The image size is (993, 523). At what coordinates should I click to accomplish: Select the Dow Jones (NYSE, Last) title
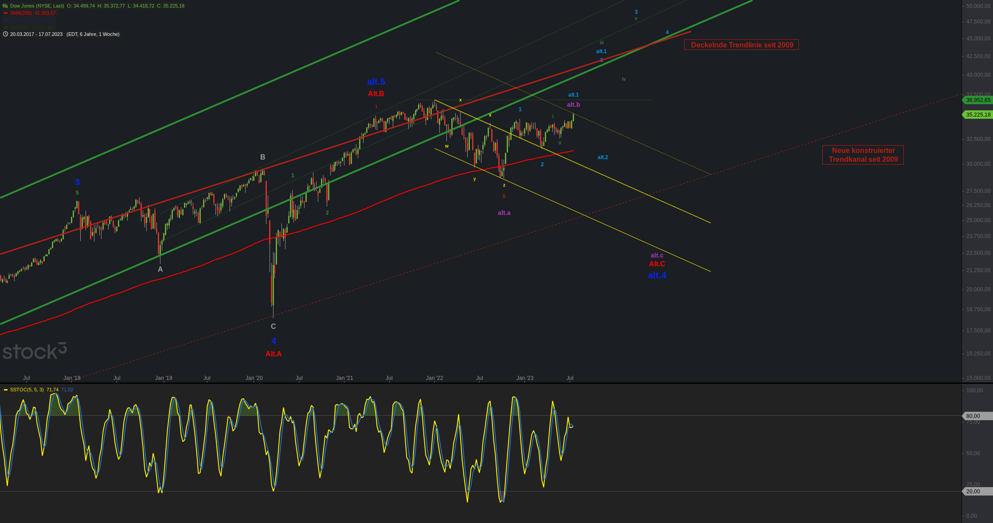[37, 6]
